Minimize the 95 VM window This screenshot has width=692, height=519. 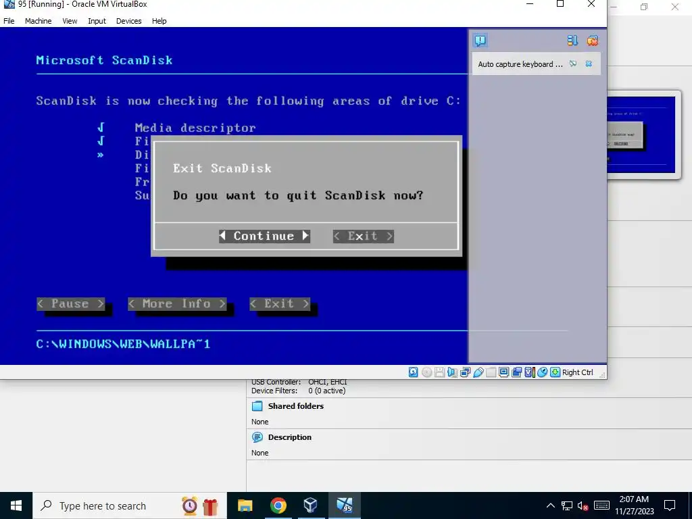pos(530,4)
